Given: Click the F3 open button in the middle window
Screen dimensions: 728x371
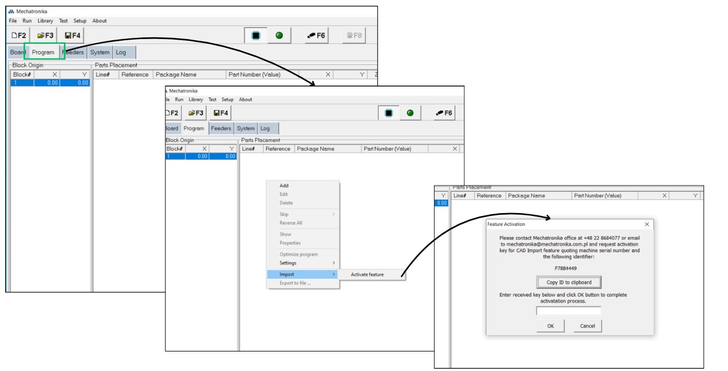Looking at the screenshot, I should coord(196,113).
